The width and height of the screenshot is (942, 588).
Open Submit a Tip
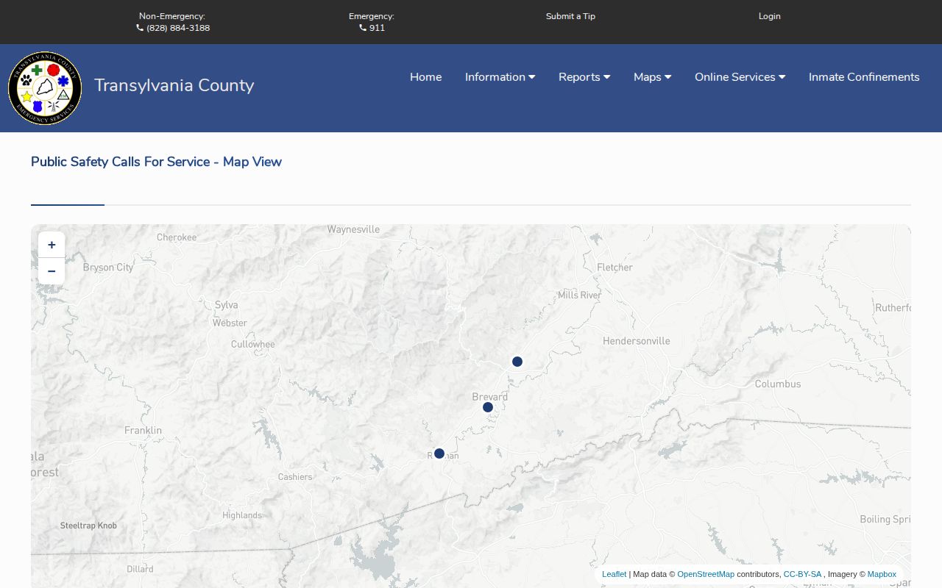coord(570,16)
